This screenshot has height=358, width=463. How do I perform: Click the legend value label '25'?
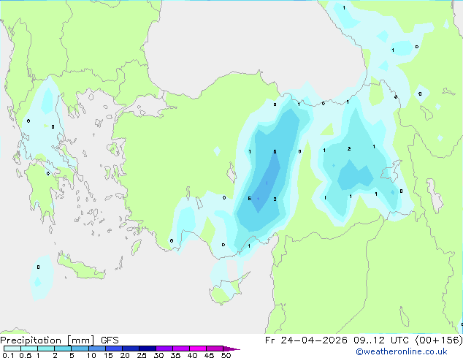142,355
